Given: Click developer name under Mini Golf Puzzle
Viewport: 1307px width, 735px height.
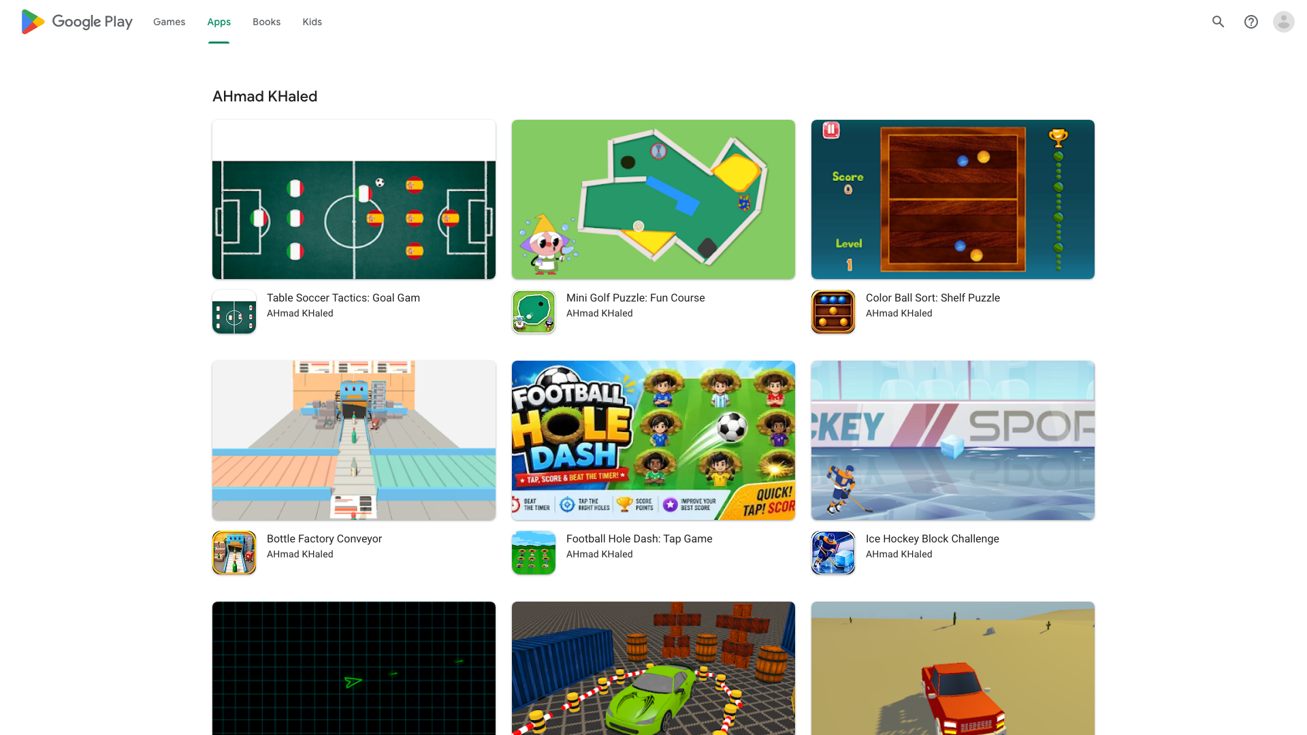Looking at the screenshot, I should 600,313.
